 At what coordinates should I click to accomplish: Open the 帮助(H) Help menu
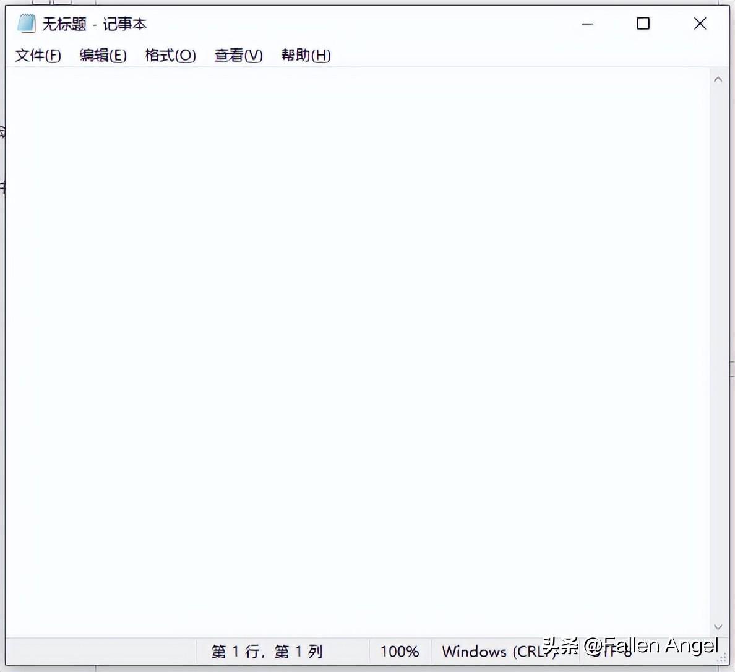click(x=305, y=55)
